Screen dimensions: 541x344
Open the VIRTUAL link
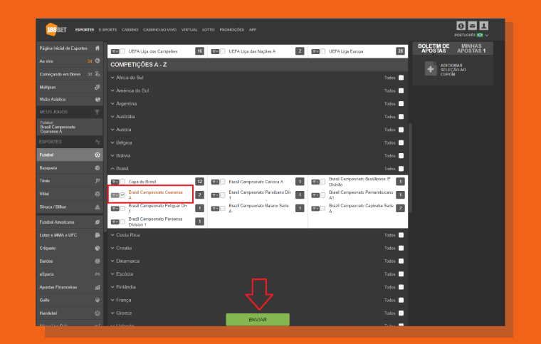pos(189,30)
